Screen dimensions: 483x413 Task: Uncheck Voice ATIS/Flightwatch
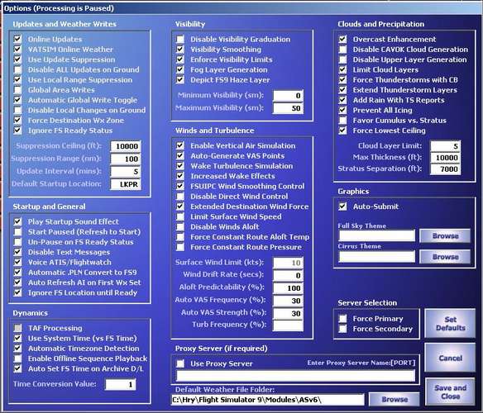(17, 262)
